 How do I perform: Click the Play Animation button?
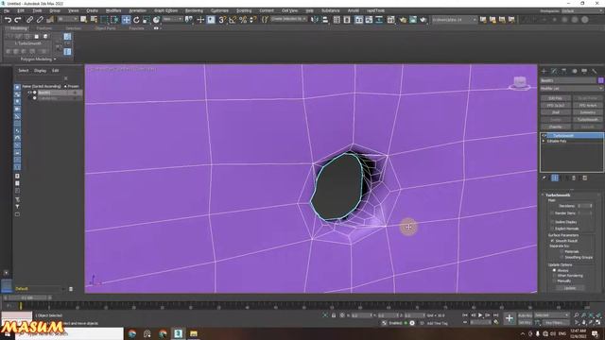[x=480, y=315]
